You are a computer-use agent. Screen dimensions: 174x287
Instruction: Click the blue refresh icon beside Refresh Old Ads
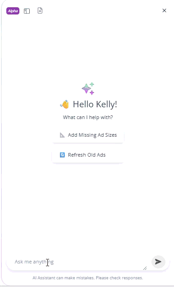(62, 155)
